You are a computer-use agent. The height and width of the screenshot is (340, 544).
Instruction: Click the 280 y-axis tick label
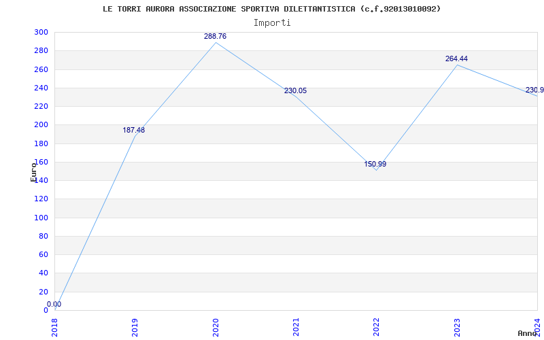pyautogui.click(x=41, y=50)
